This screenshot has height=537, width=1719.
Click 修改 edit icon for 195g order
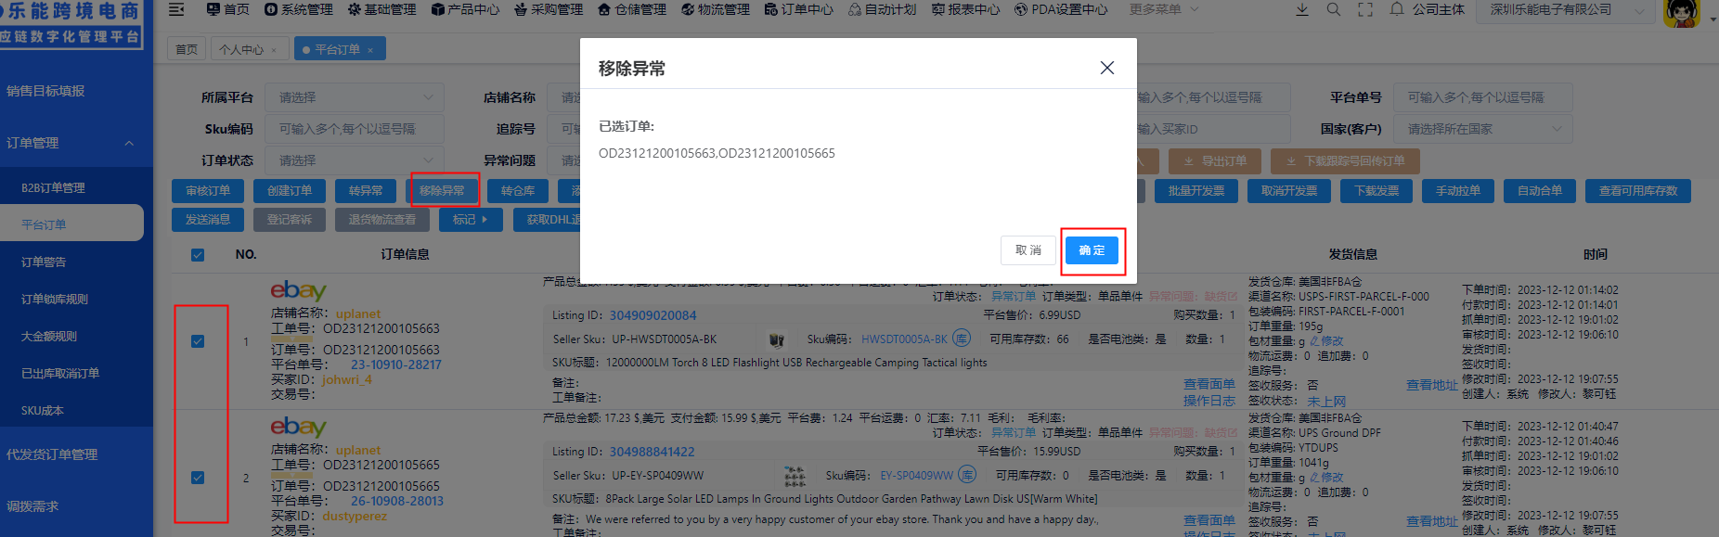[1326, 341]
